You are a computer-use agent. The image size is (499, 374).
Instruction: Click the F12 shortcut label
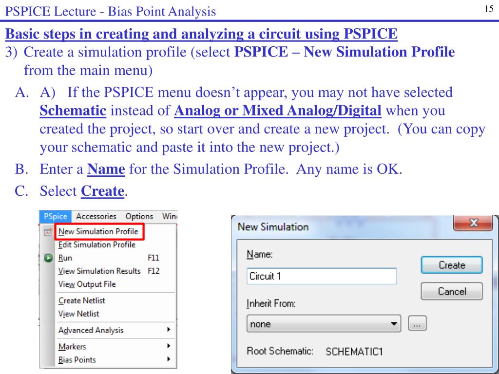pos(154,271)
